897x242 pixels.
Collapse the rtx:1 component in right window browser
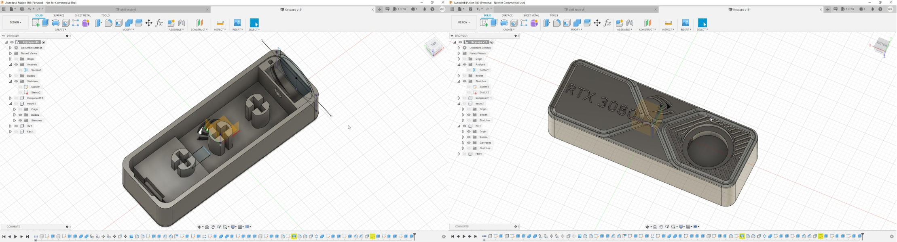click(459, 126)
